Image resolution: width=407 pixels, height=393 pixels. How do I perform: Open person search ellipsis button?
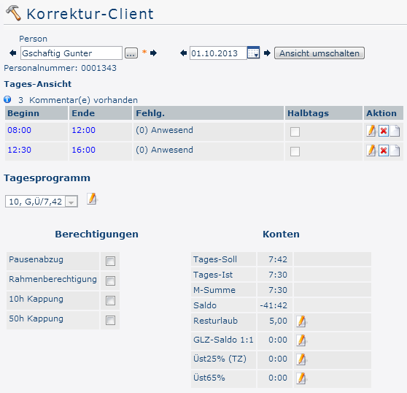click(x=131, y=53)
